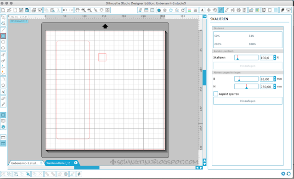Screen dimensions: 294x179
Task: Open file folder icon
Action: [x=9, y=10]
